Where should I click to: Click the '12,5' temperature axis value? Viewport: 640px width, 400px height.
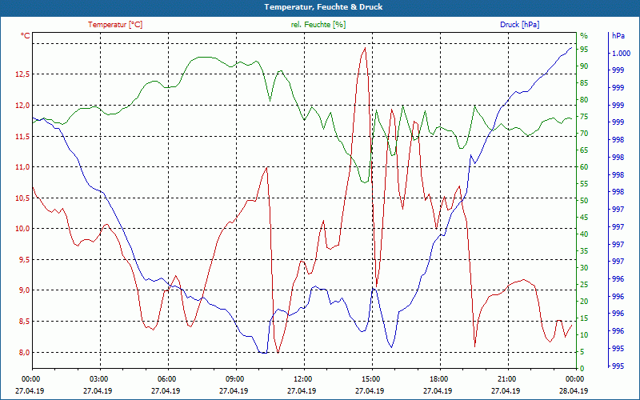[23, 74]
